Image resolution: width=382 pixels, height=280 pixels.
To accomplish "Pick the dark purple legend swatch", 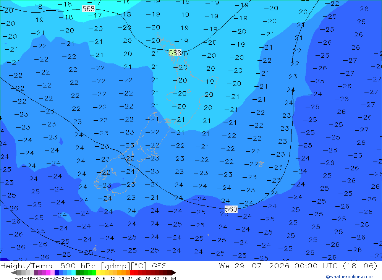I will click(36, 272).
